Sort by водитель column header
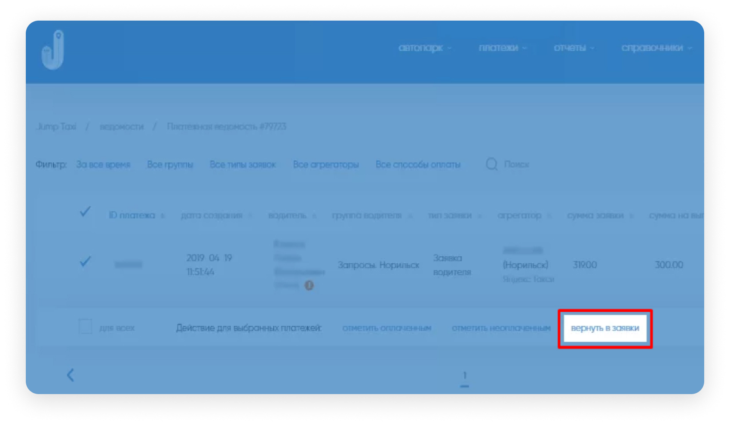Viewport: 730px width, 425px height. click(287, 216)
